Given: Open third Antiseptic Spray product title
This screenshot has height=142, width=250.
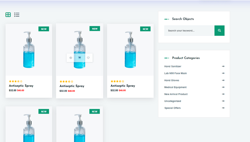Looking at the screenshot, I should (x=123, y=86).
